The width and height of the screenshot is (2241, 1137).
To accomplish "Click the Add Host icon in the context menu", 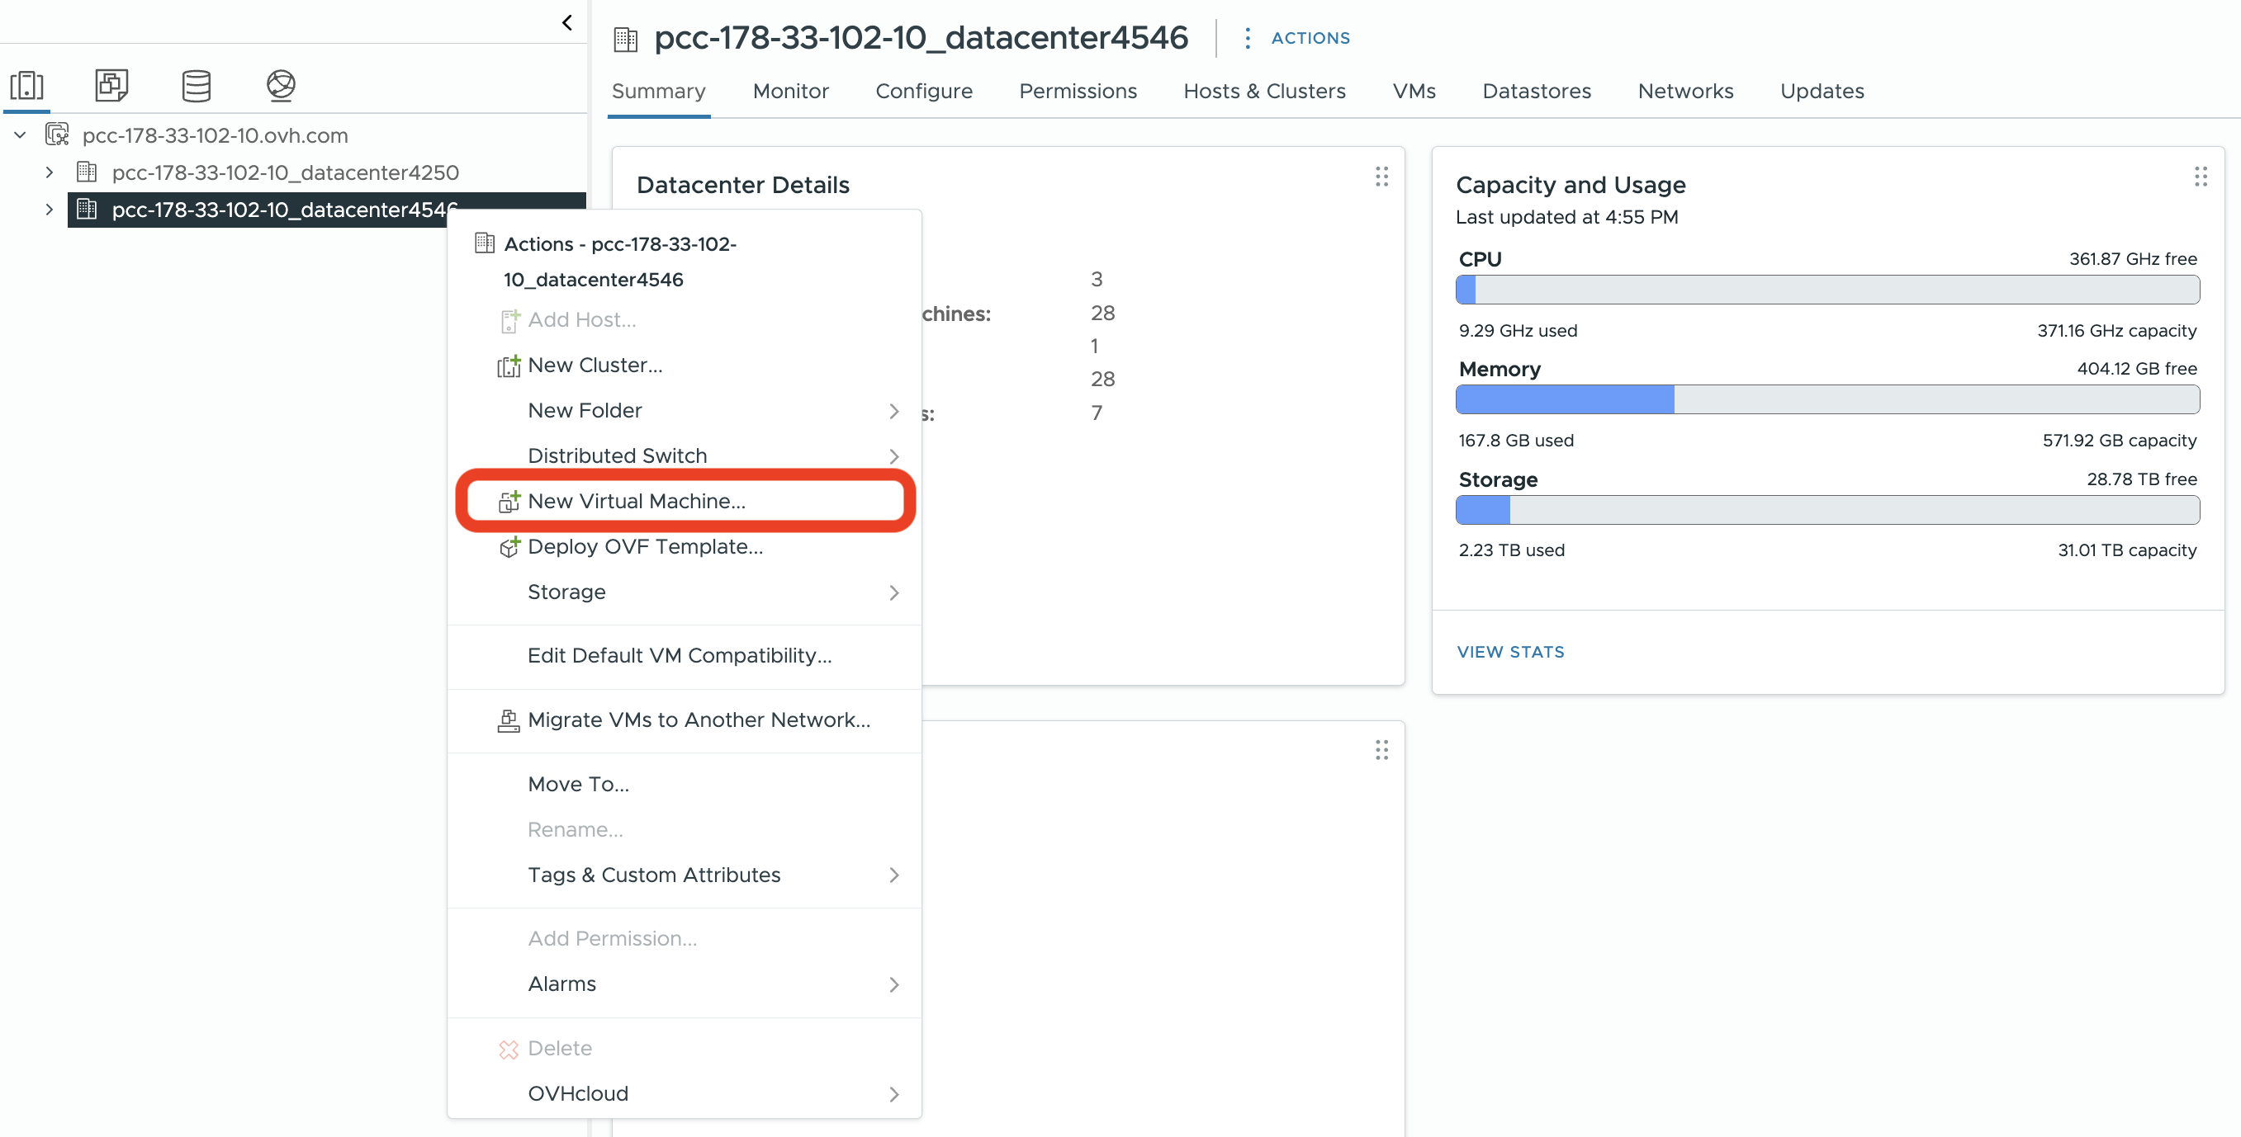I will point(509,321).
